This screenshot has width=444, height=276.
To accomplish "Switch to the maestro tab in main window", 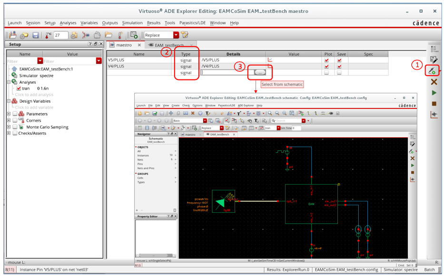I will (124, 45).
